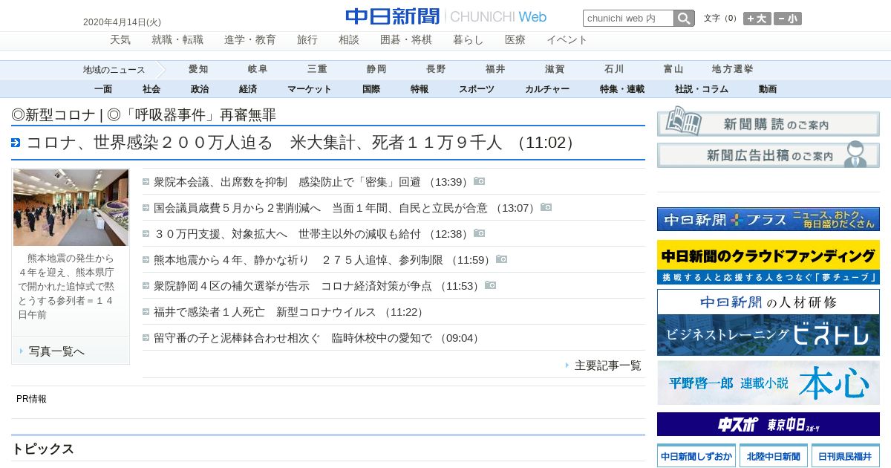Go to the マーケット section
This screenshot has width=891, height=468.
coord(310,89)
